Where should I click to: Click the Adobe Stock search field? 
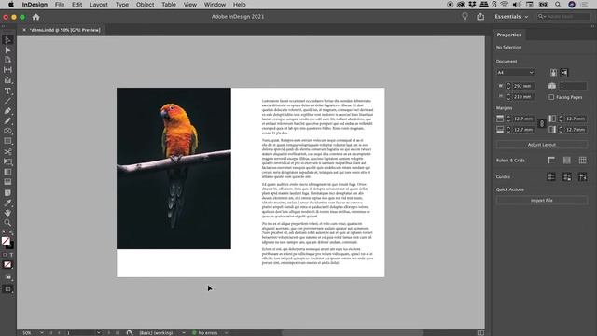click(x=563, y=17)
